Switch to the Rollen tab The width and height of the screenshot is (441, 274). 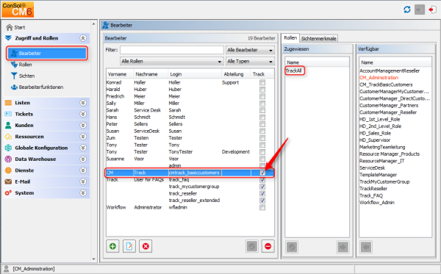coord(290,37)
